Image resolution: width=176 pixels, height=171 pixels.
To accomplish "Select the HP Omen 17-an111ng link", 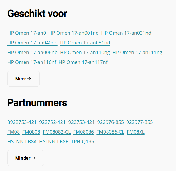I will point(137,53).
